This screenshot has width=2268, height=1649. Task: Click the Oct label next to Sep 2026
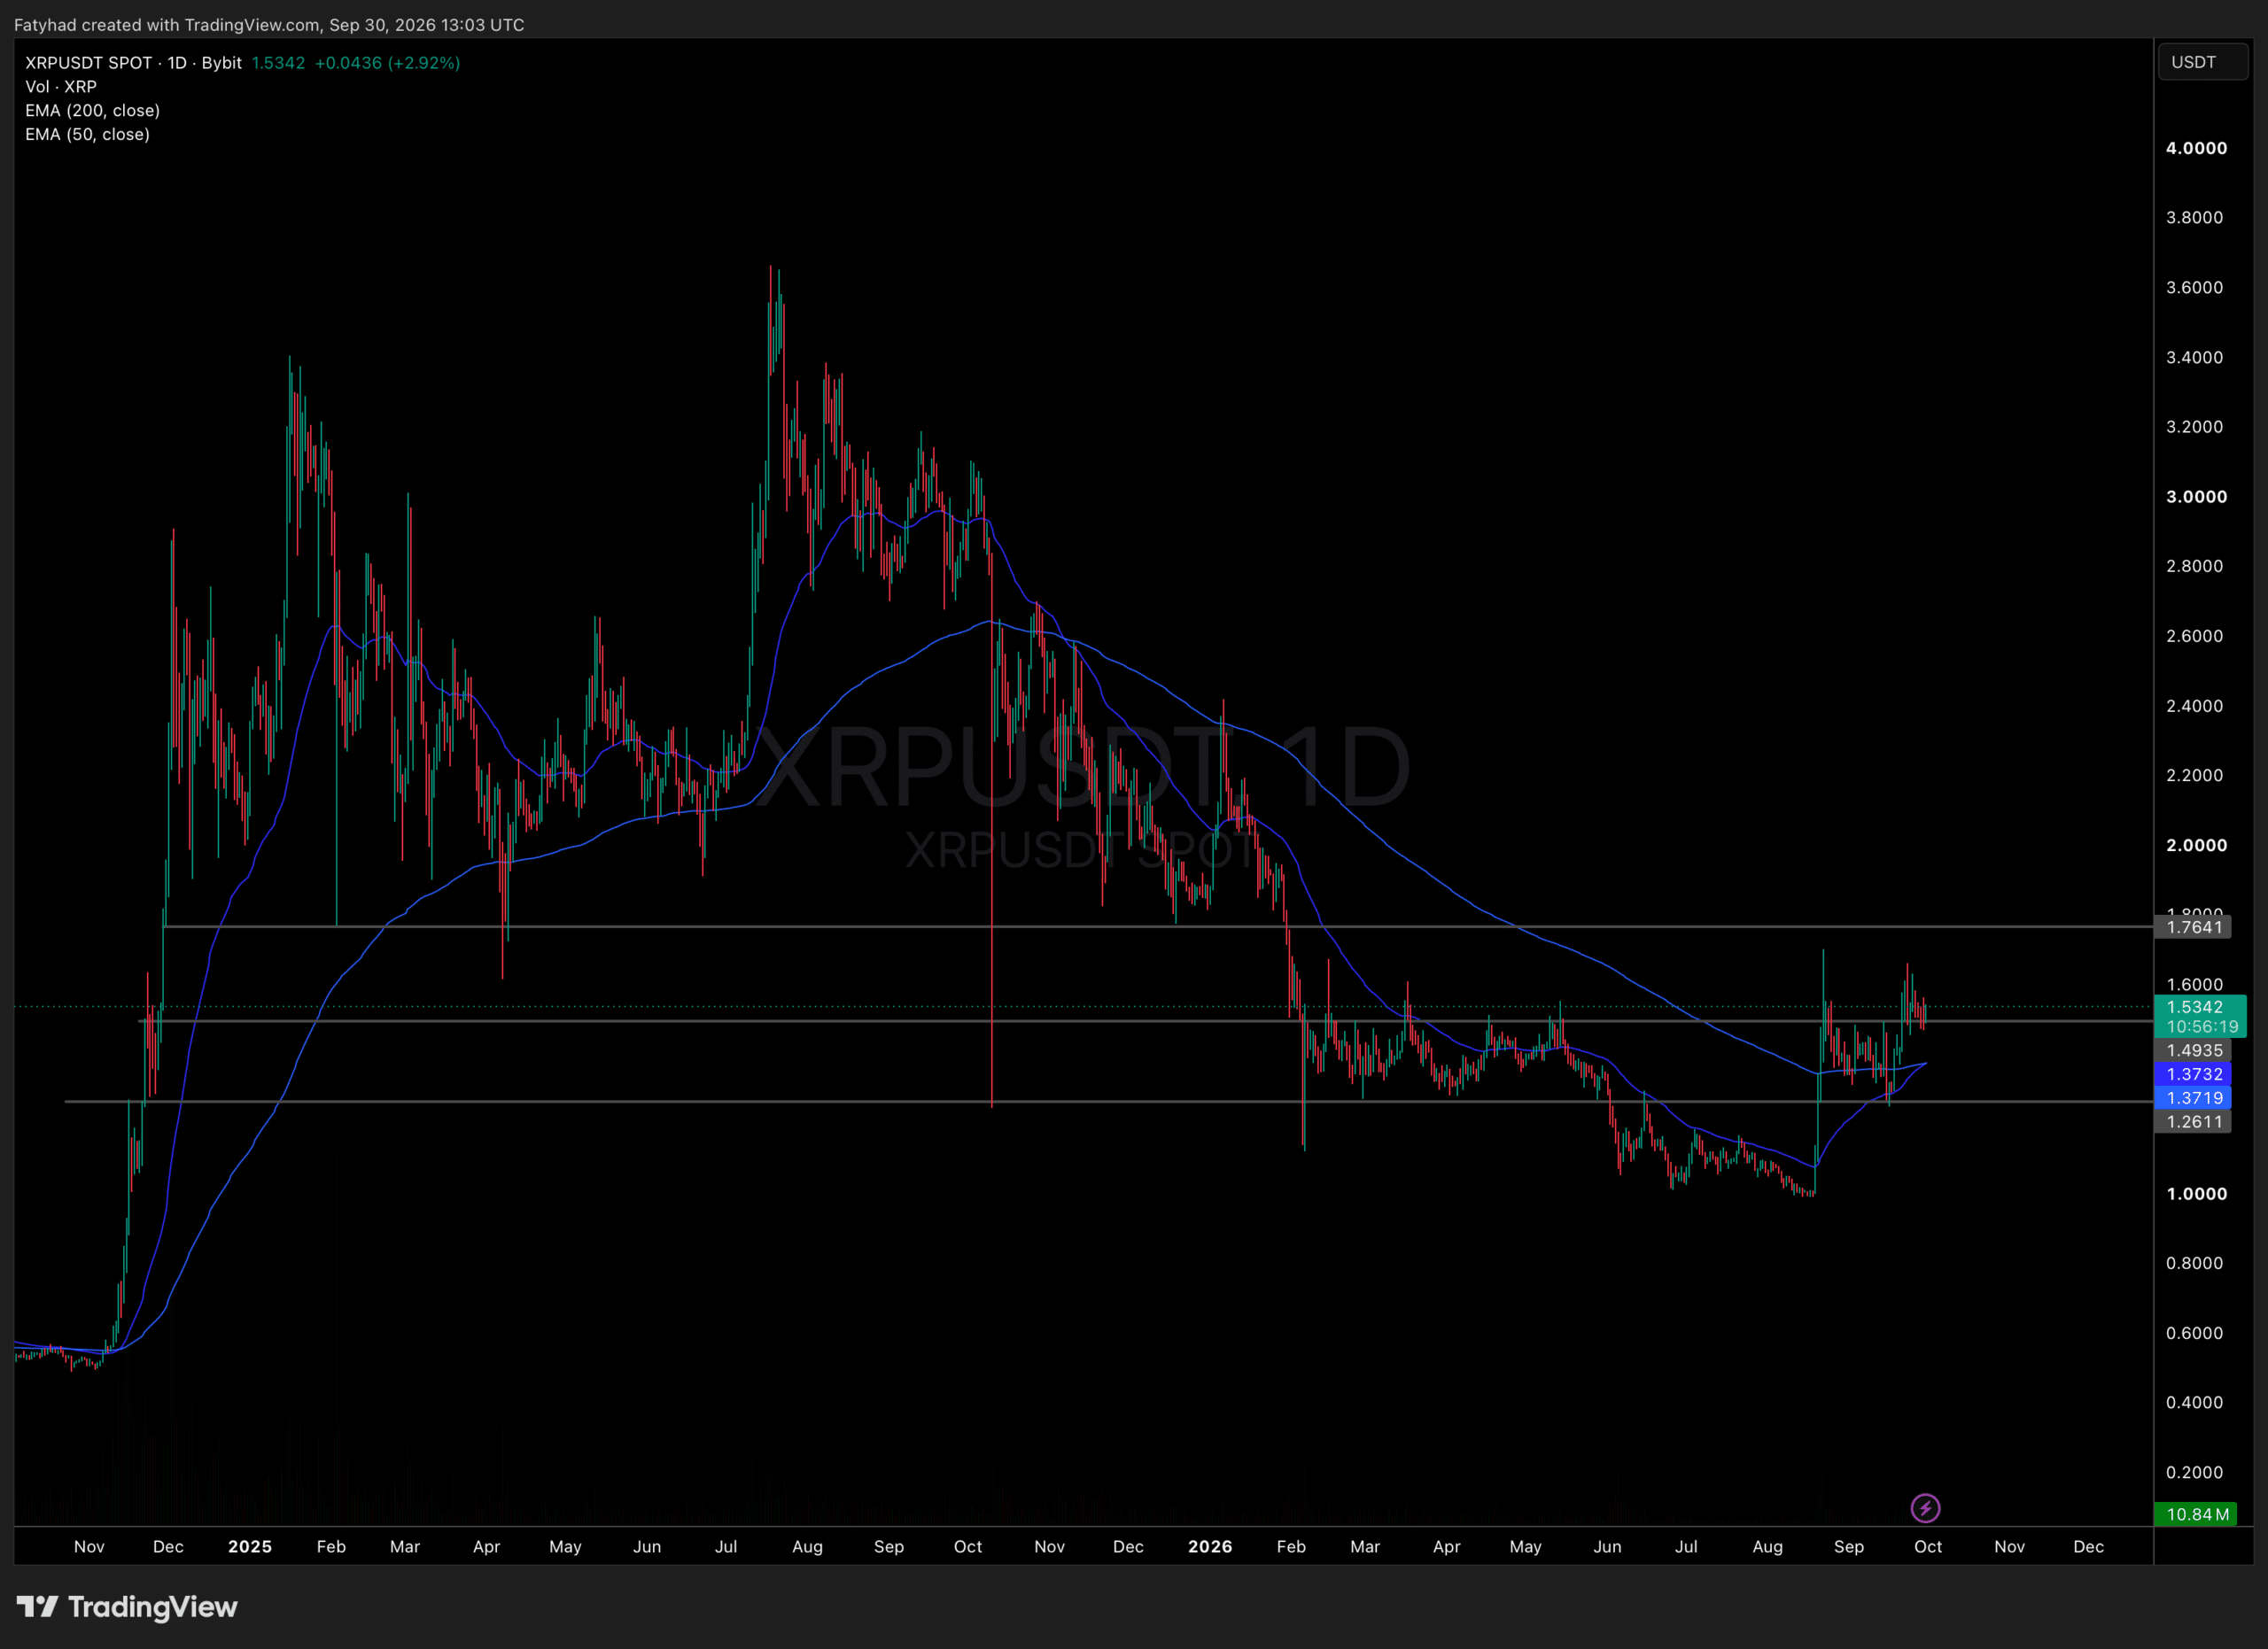[x=1927, y=1546]
